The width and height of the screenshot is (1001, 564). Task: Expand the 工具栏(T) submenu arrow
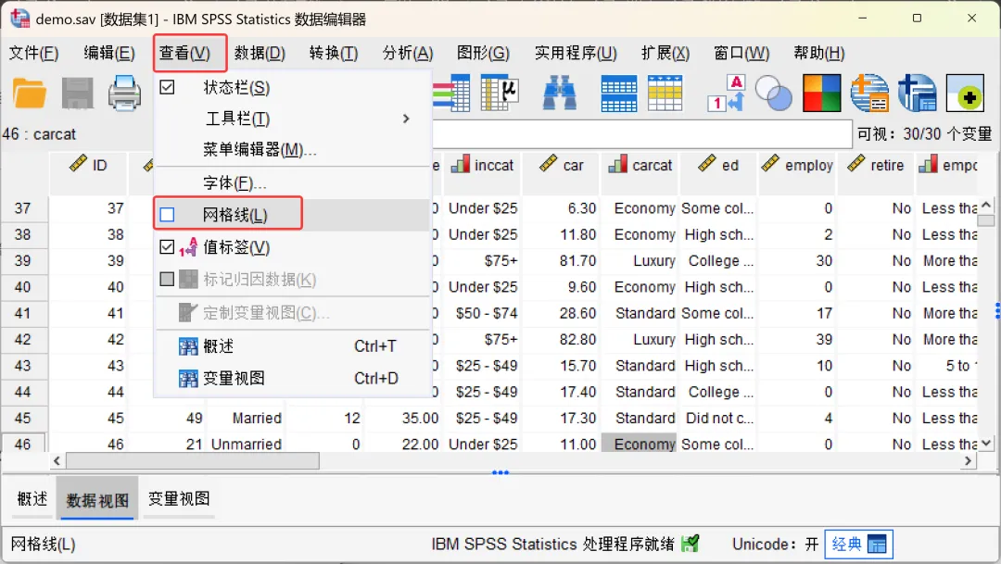coord(406,119)
